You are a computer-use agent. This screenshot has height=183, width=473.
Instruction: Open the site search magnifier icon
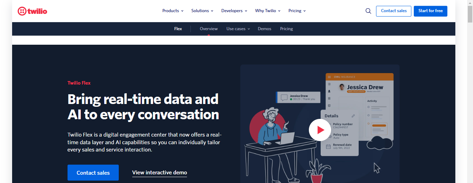coord(368,11)
